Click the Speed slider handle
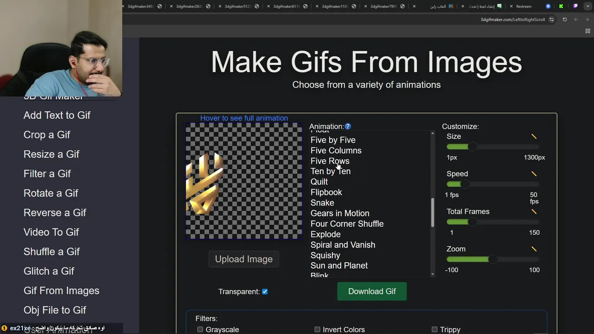Screen dimensions: 594x334 [465, 184]
